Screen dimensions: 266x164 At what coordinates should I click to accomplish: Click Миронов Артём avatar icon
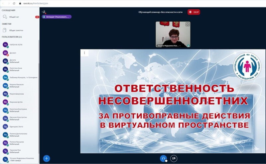(5, 102)
